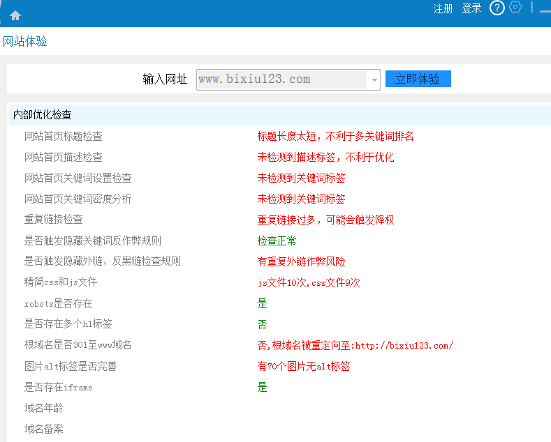The image size is (551, 442).
Task: Select the 重复链接检查 item
Action: pyautogui.click(x=54, y=220)
